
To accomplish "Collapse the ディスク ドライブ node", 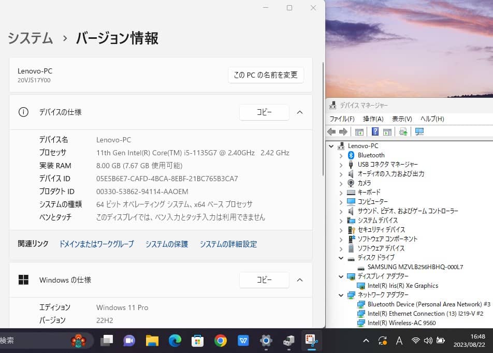I will point(341,258).
